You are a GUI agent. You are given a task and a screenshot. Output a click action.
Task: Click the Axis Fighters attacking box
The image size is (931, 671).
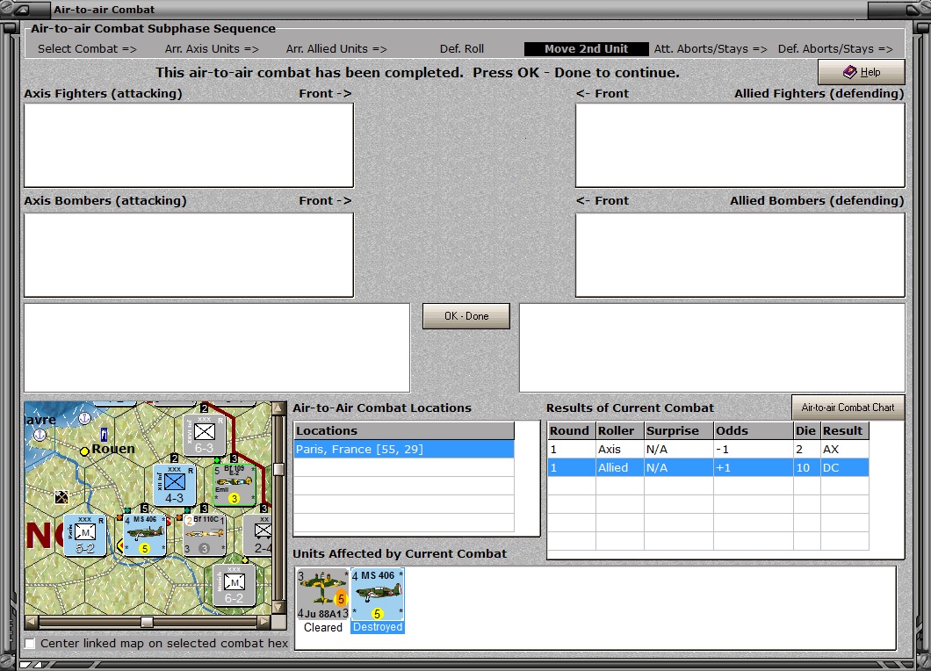[x=189, y=146]
